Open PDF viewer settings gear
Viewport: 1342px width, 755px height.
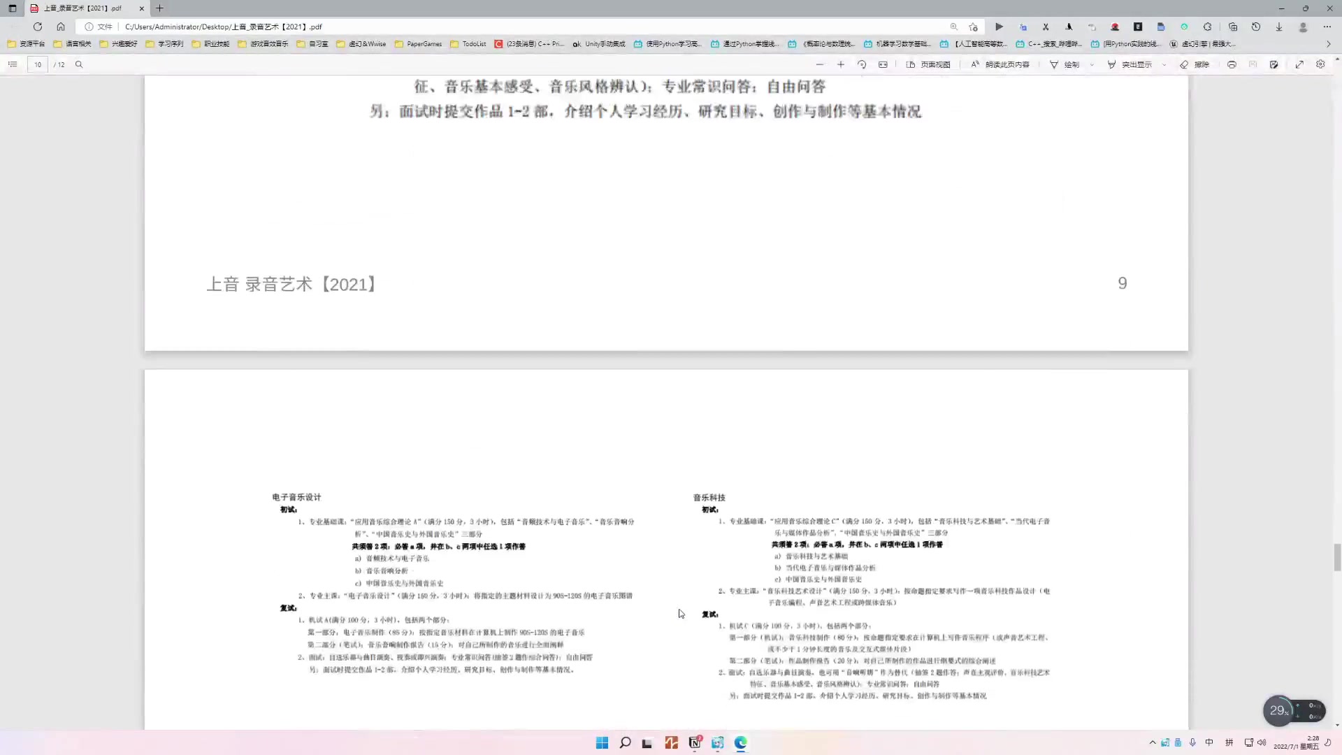1320,64
